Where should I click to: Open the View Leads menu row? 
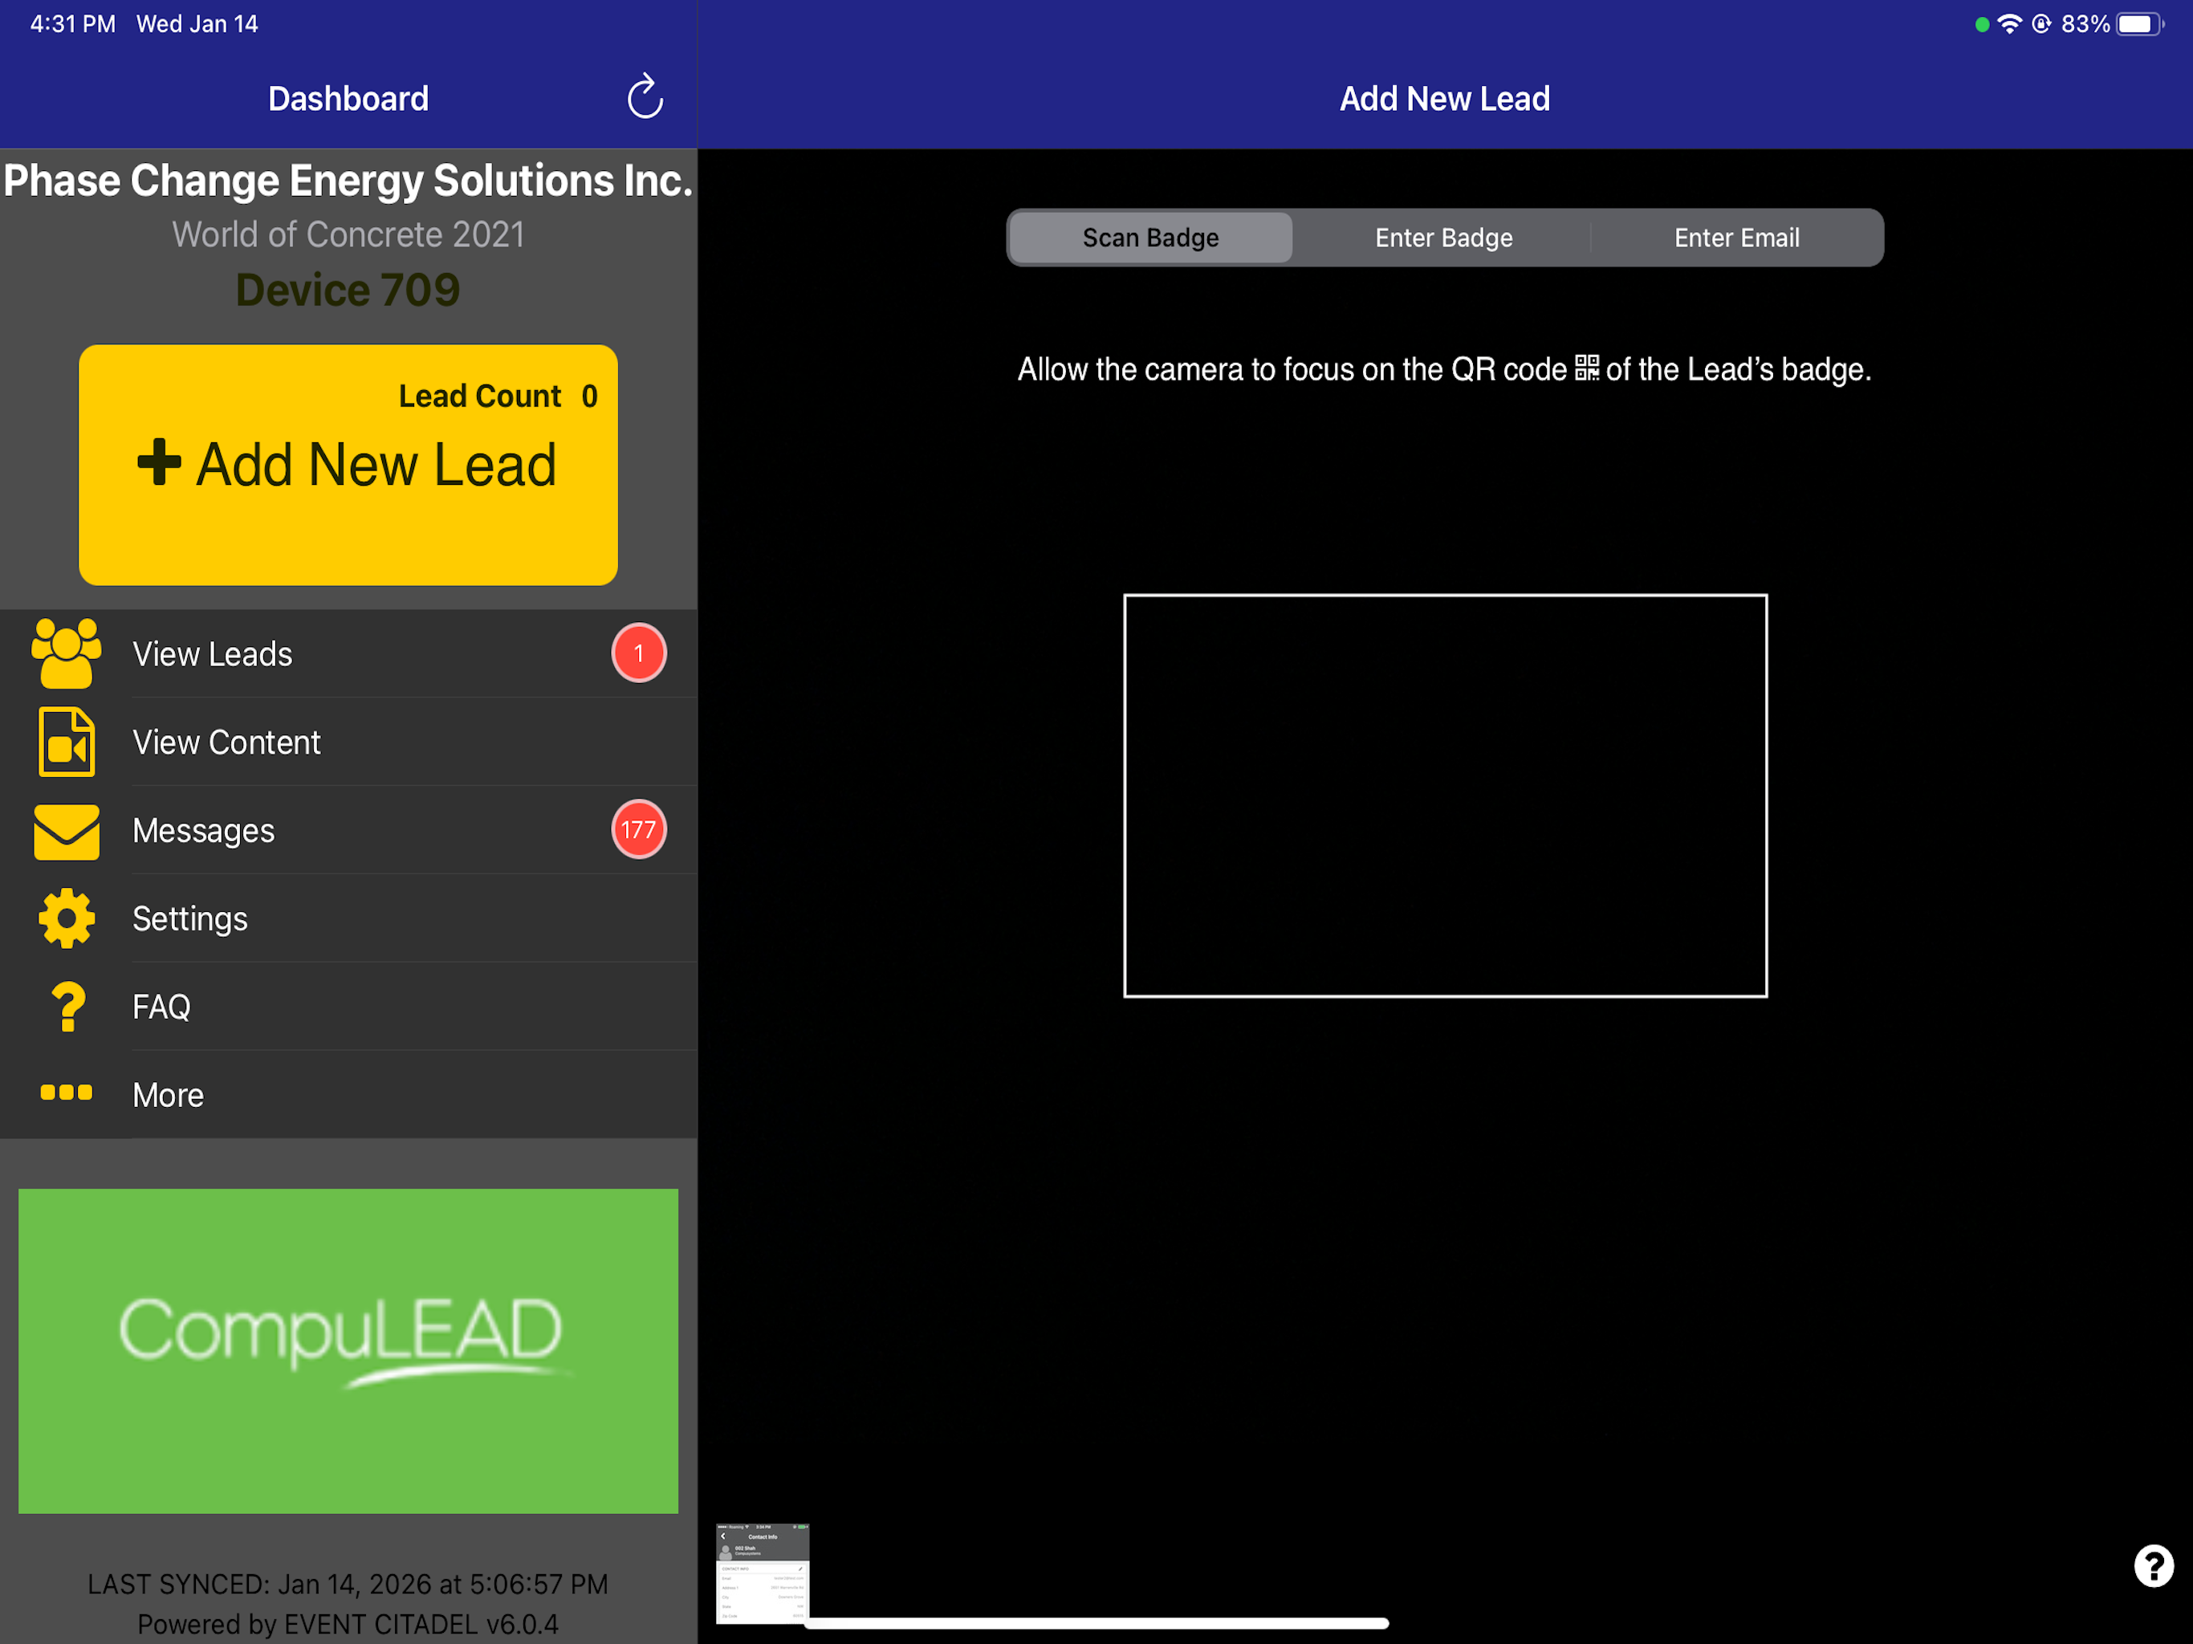[x=348, y=653]
